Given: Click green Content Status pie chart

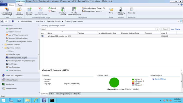Looking at the screenshot, I should click(114, 82).
